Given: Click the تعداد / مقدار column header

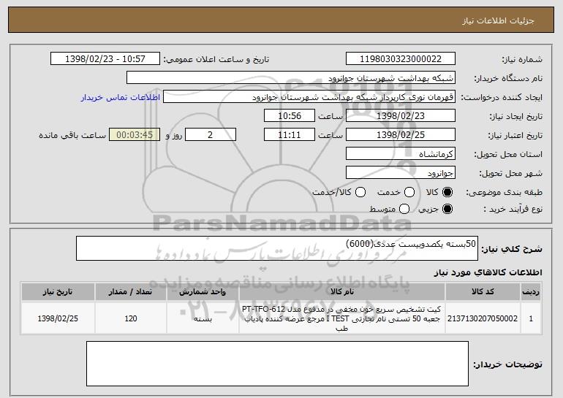Looking at the screenshot, I should point(131,292).
